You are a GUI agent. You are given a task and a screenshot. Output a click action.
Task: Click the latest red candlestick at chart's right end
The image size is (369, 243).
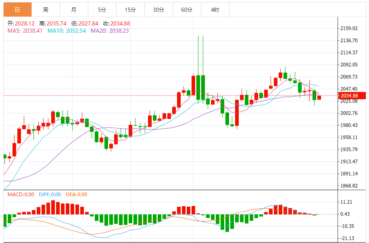(x=319, y=97)
